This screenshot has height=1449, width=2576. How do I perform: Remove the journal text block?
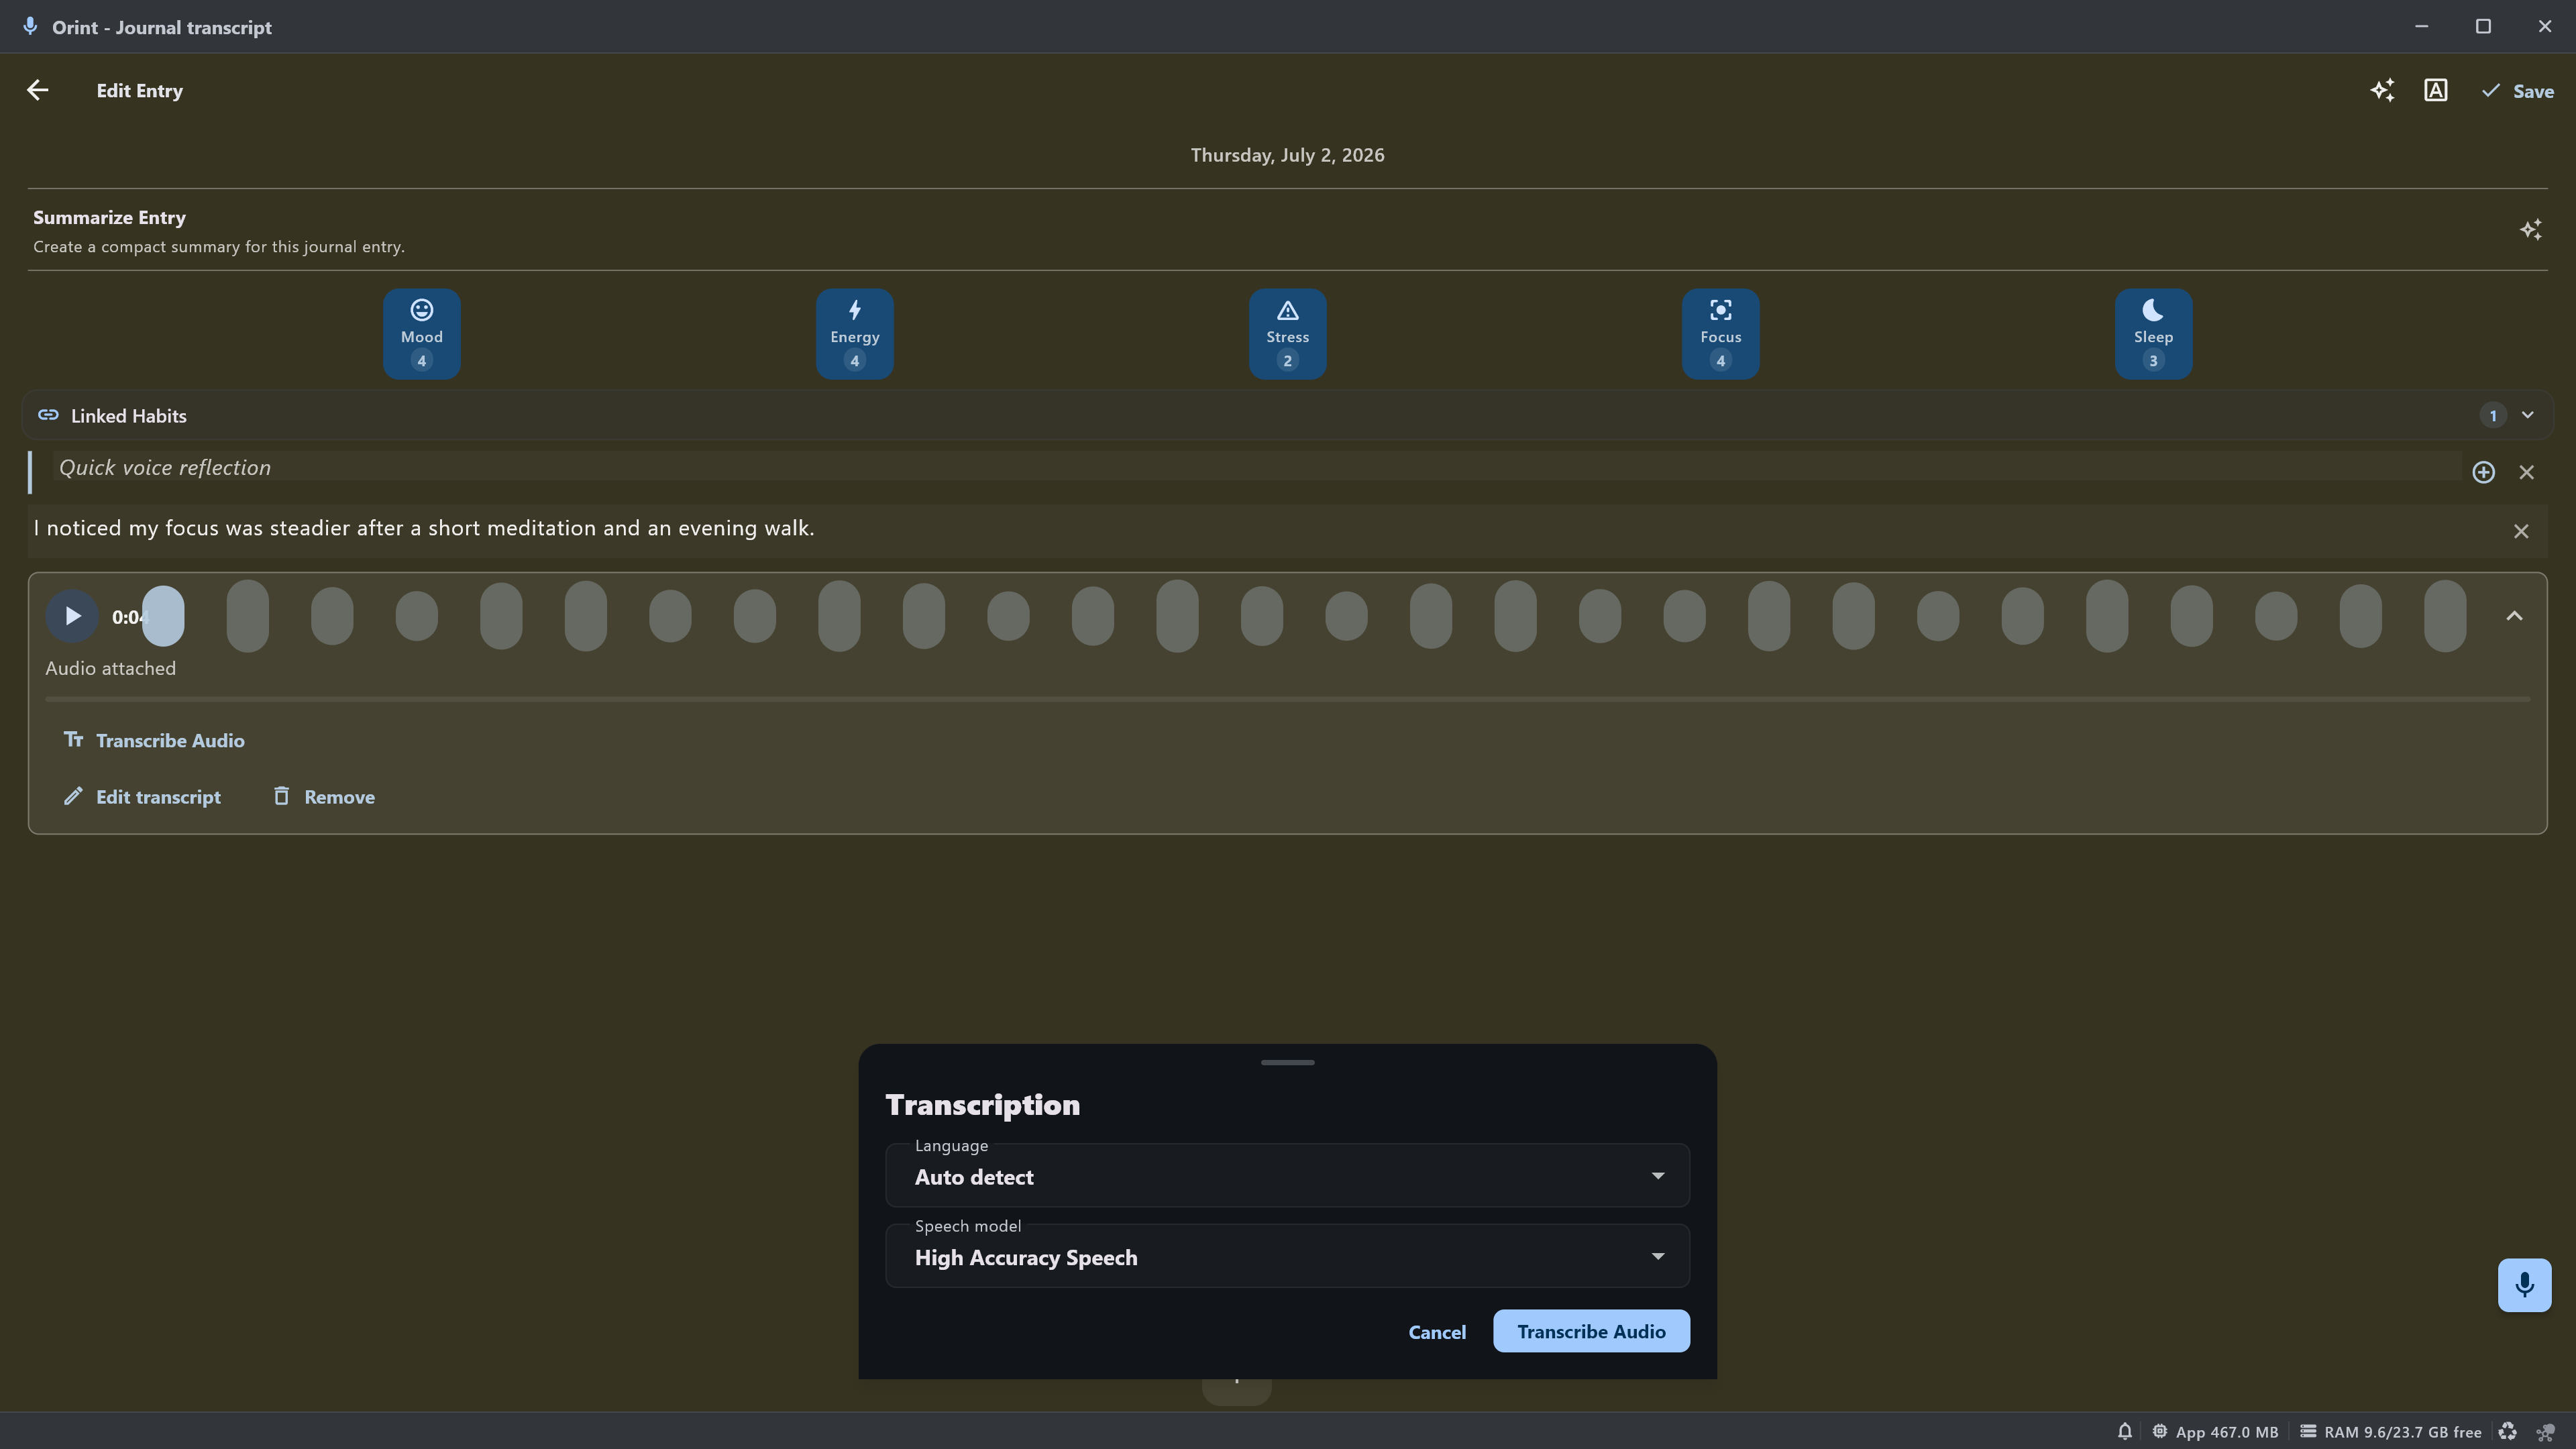2521,531
